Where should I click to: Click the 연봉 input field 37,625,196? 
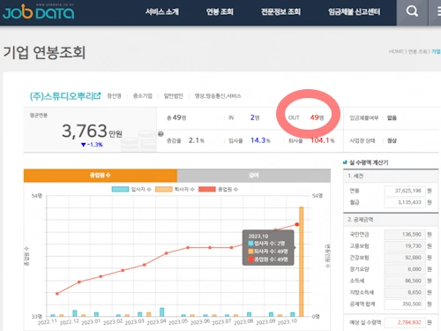405,191
